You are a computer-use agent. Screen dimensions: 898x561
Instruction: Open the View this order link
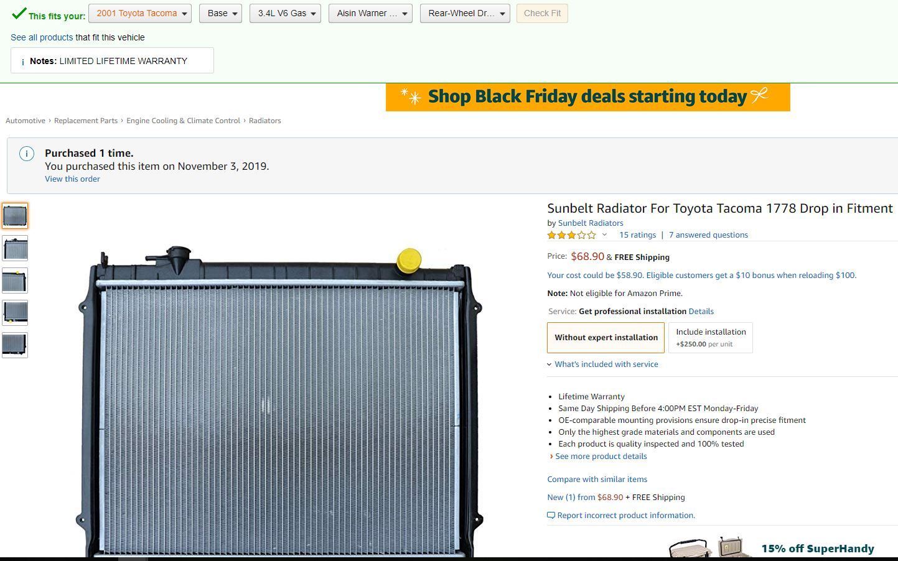point(72,179)
